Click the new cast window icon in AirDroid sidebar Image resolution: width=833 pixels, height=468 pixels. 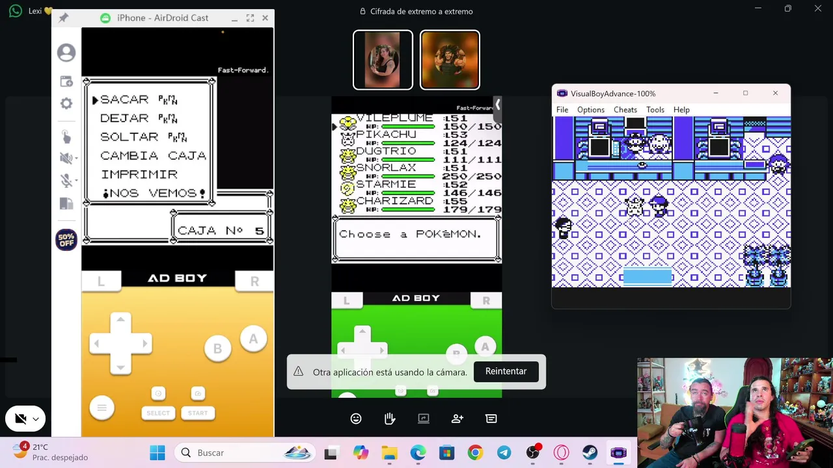[x=66, y=81]
